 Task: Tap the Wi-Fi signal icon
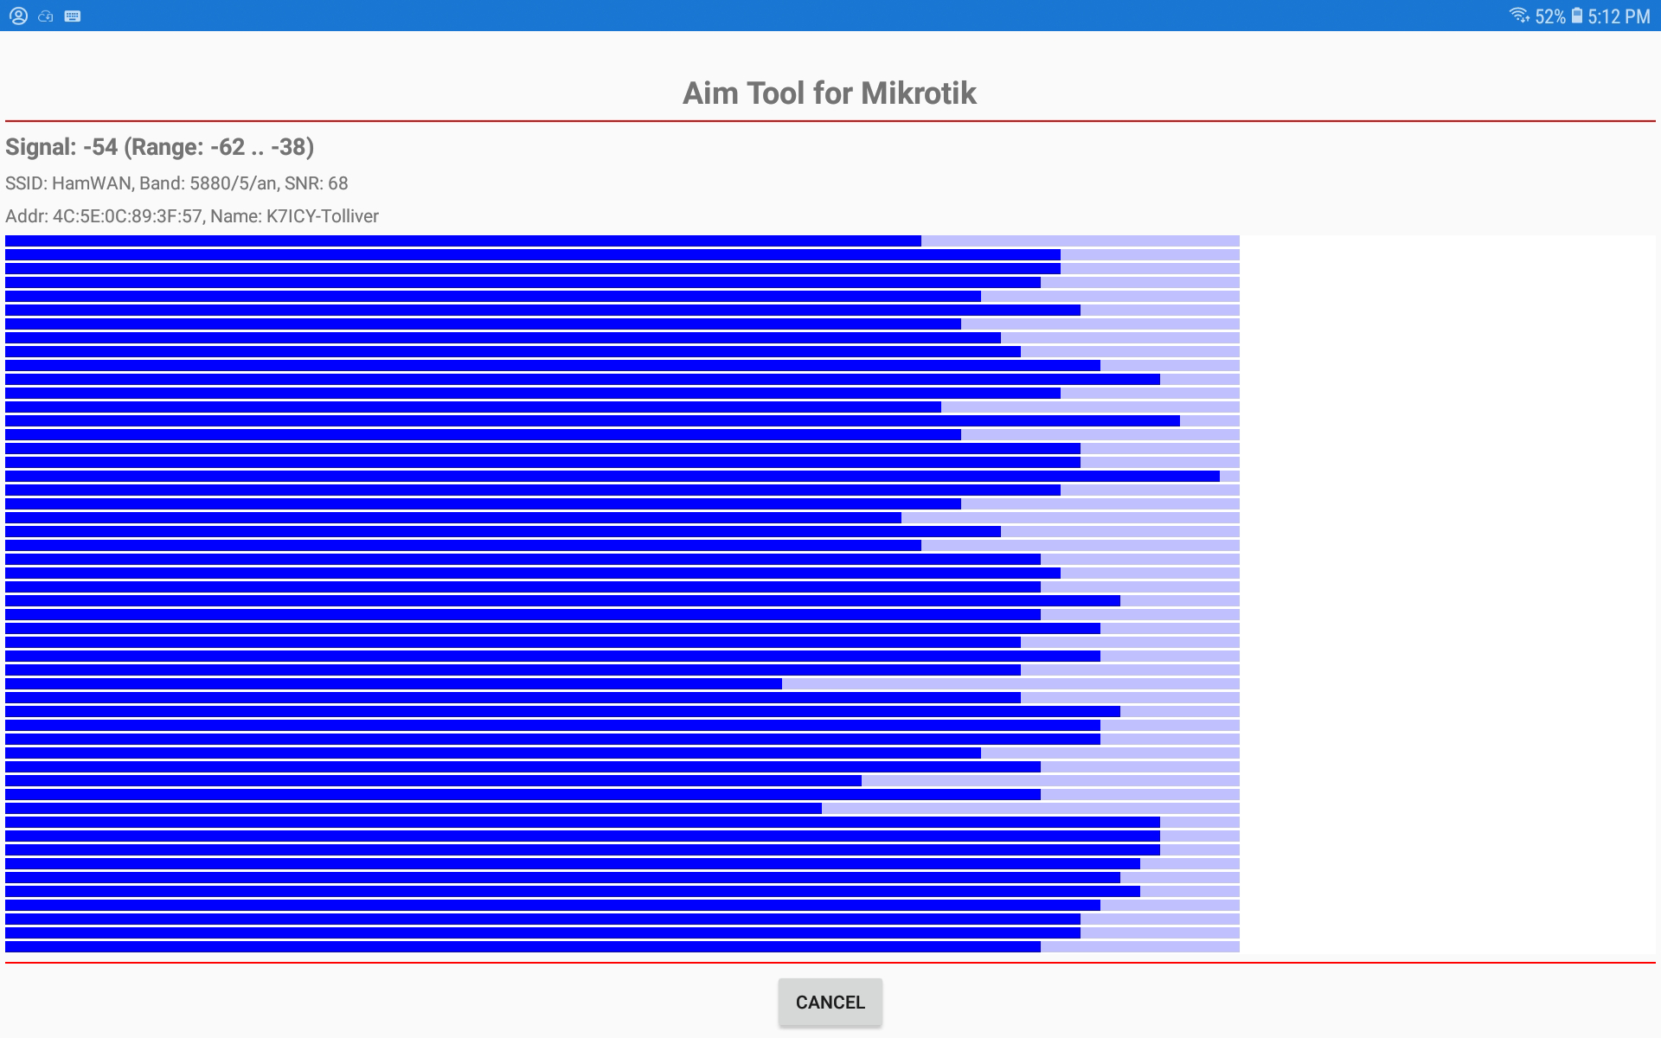click(1518, 16)
